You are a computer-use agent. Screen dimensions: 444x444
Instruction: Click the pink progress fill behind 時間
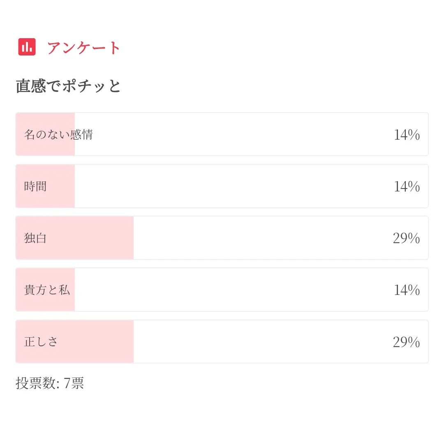tap(62, 186)
